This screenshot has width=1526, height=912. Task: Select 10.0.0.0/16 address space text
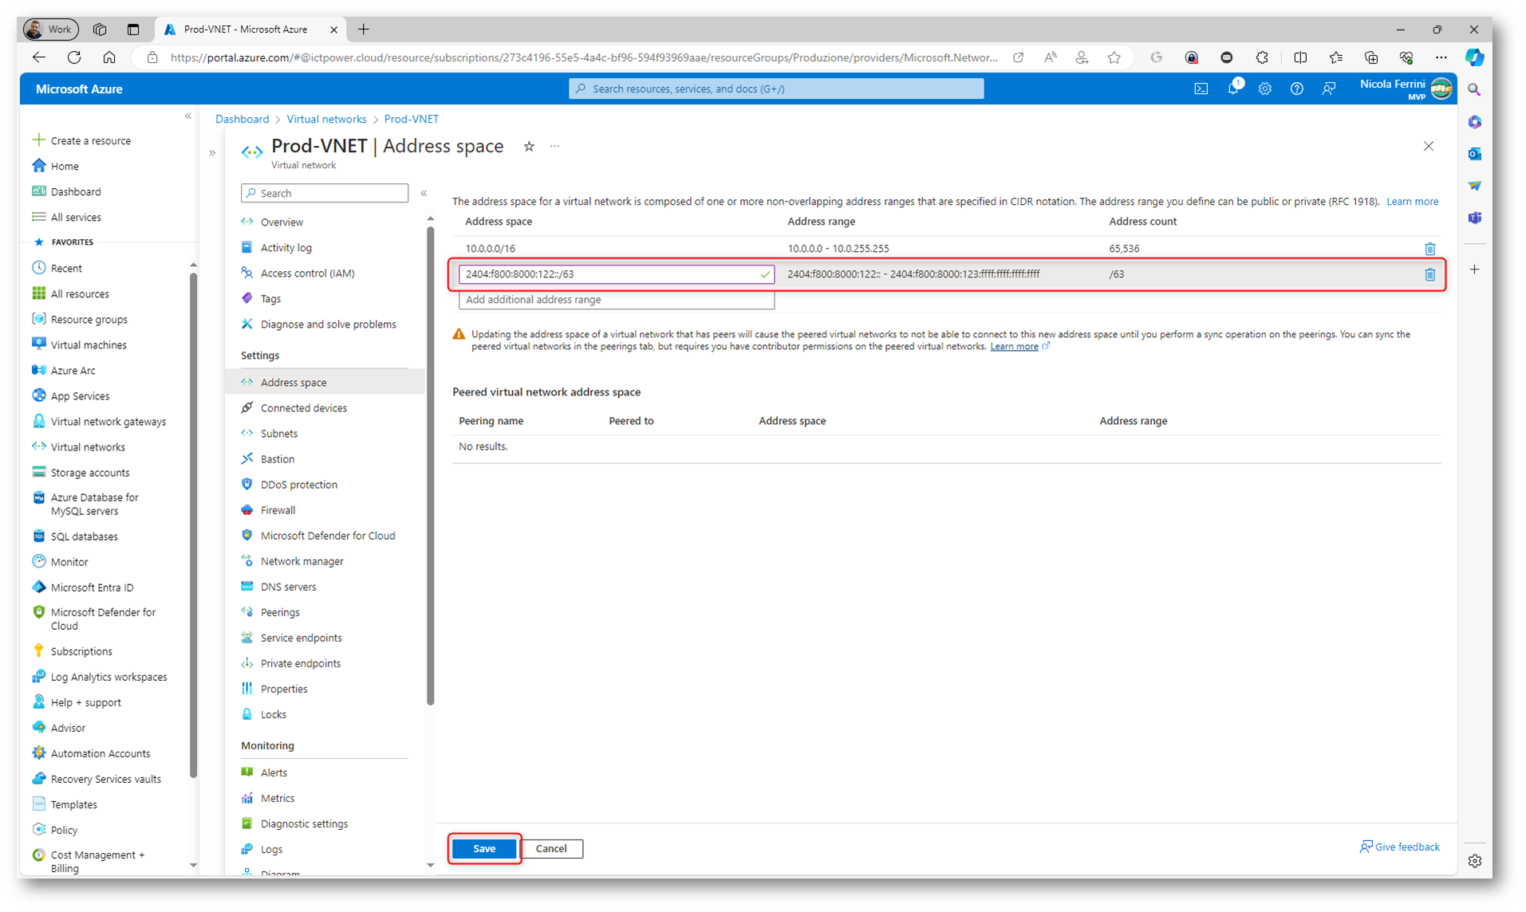[490, 249]
